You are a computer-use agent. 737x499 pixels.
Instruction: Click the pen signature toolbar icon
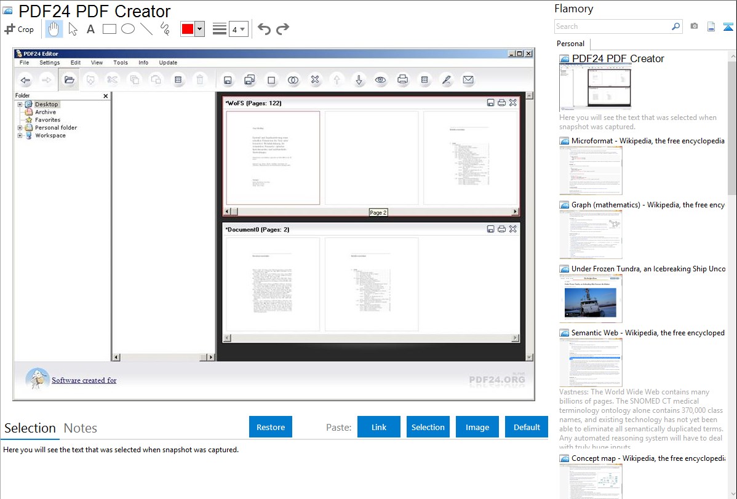point(446,80)
